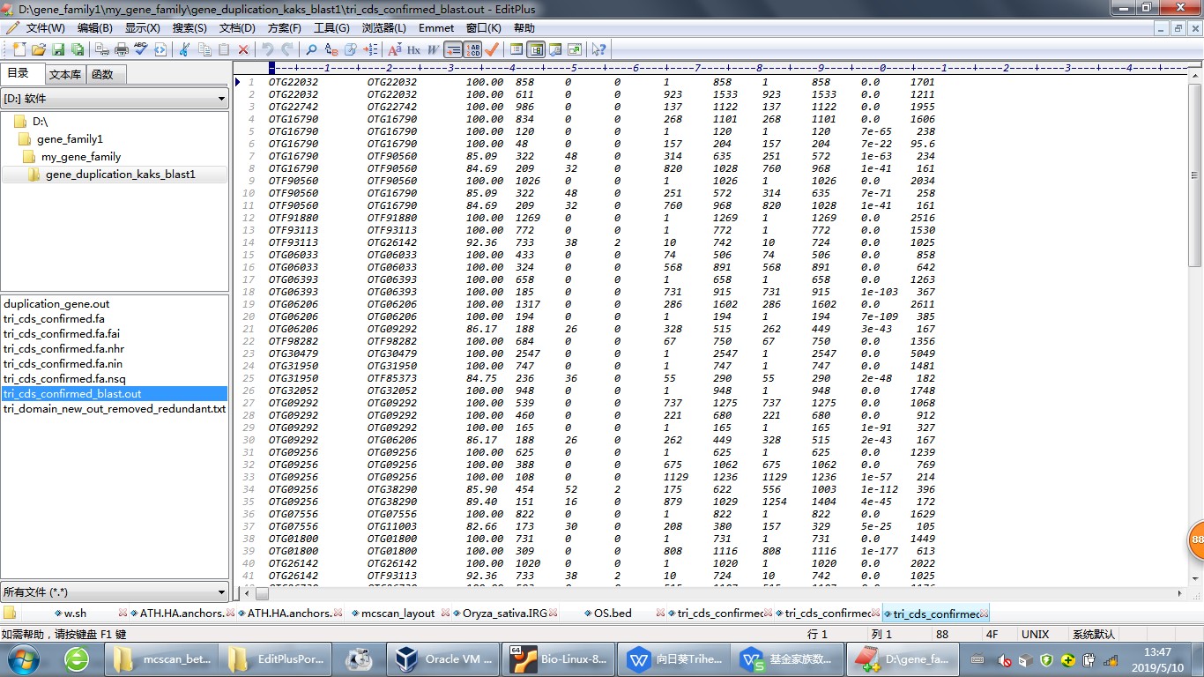Open the drive selection dropdown

221,100
